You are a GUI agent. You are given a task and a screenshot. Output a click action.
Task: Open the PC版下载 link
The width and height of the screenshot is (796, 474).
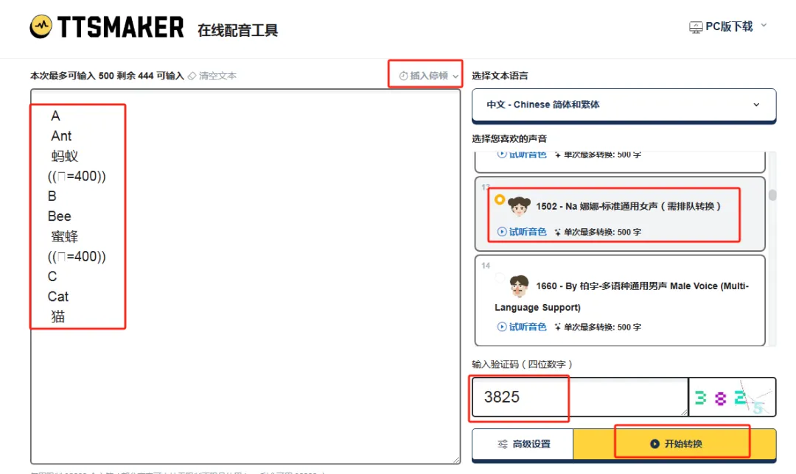[728, 26]
